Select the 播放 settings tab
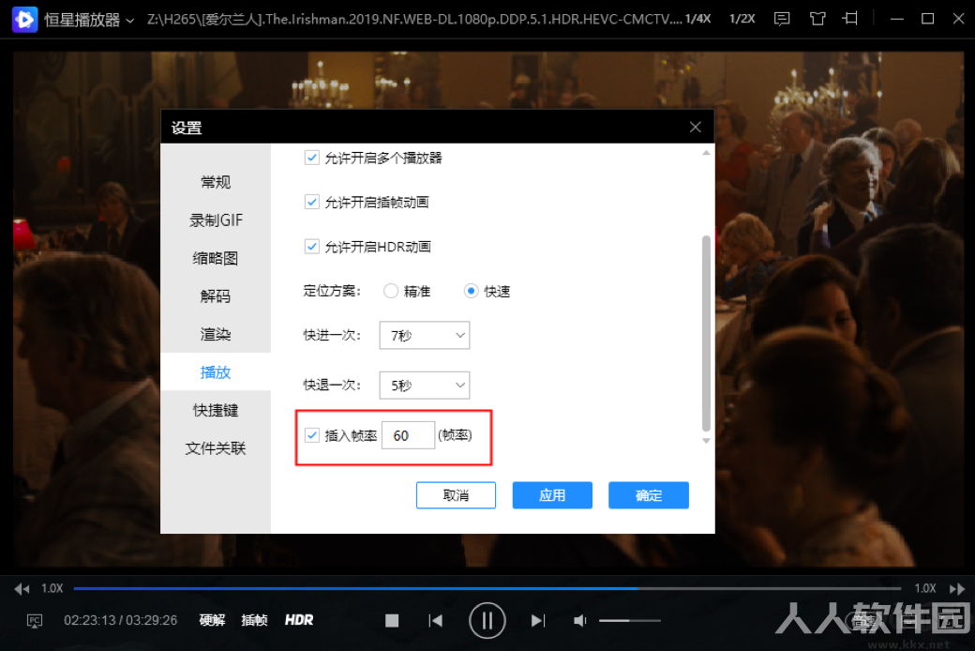The image size is (975, 651). (216, 372)
